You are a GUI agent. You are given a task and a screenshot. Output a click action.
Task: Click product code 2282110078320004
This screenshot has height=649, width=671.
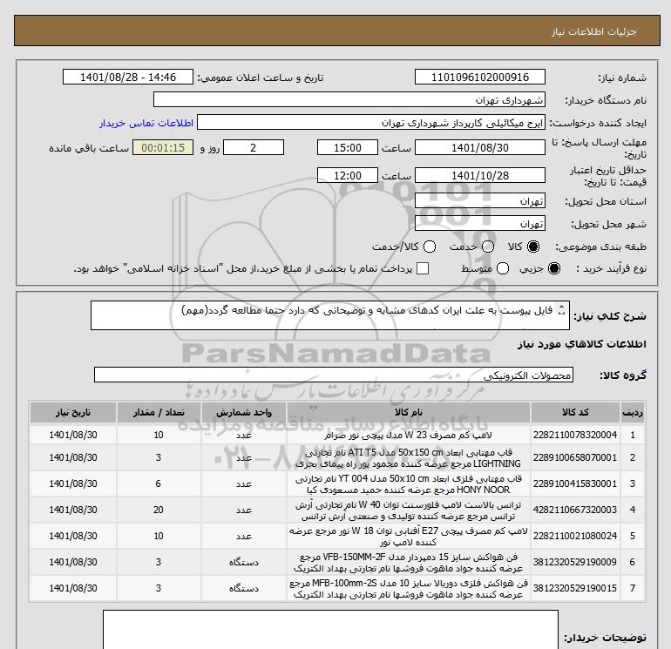pyautogui.click(x=575, y=435)
